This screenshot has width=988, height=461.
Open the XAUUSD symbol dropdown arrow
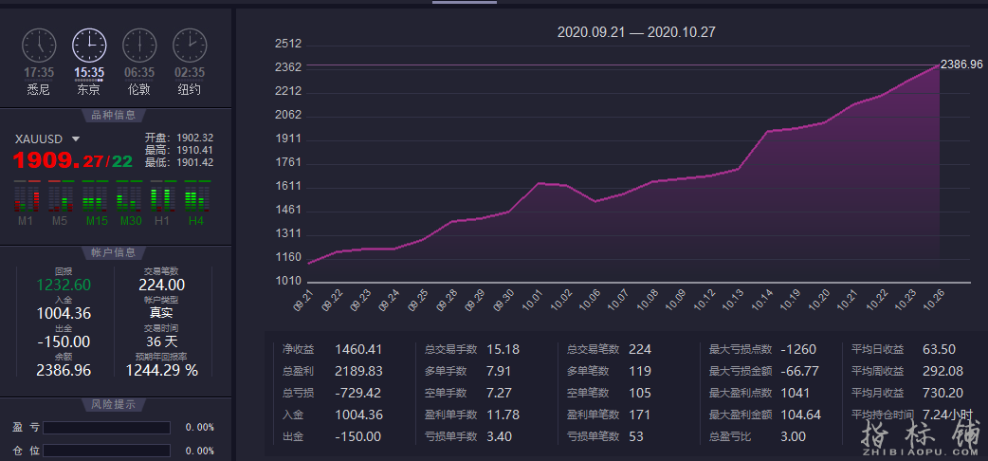coord(76,138)
